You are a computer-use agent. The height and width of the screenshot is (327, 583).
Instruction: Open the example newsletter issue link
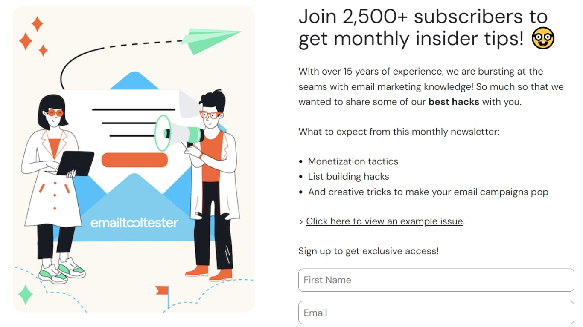point(383,221)
